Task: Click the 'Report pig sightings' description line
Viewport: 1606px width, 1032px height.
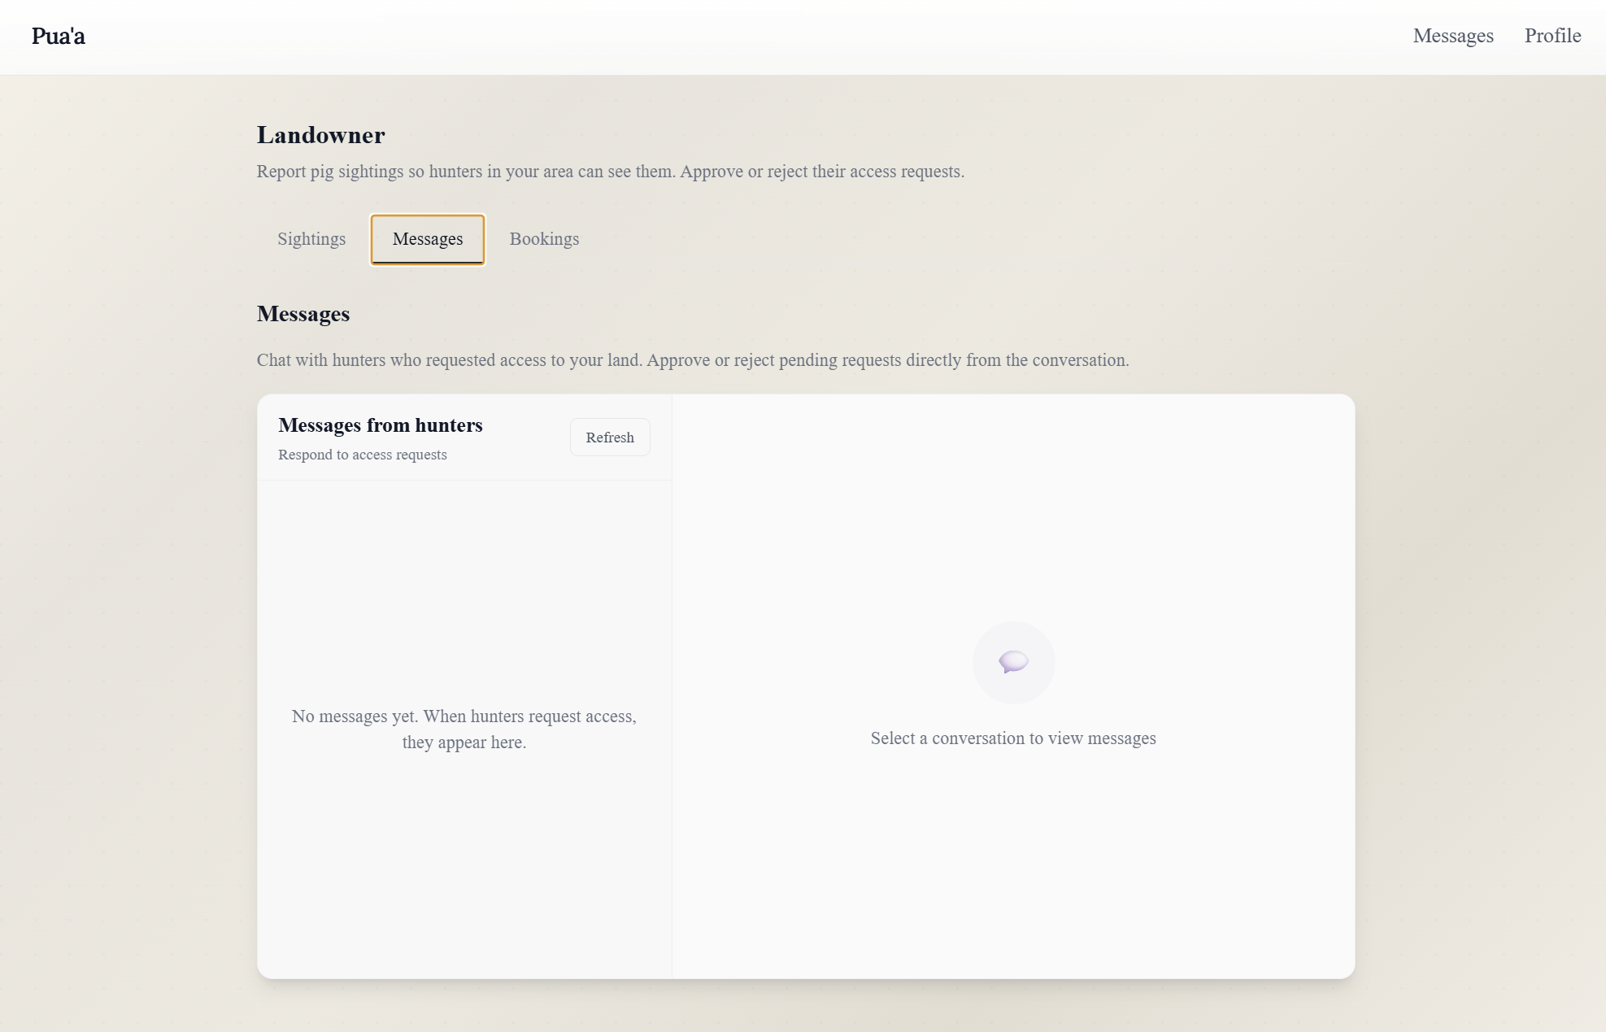Action: point(610,172)
